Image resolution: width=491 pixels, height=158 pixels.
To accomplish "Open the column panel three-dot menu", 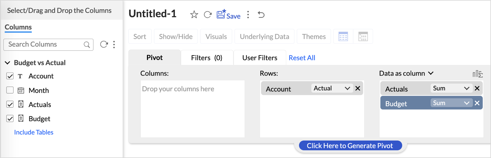I will (x=114, y=45).
